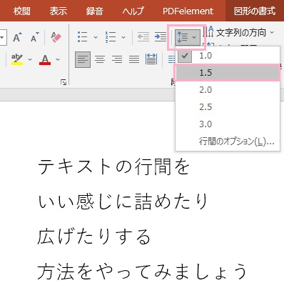Screen dimensions: 284x288
Task: Switch to the 録音 tab
Action: pyautogui.click(x=95, y=11)
